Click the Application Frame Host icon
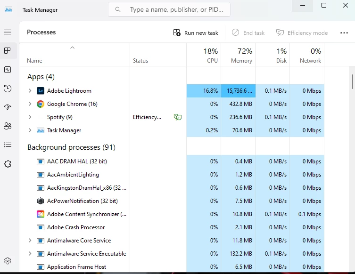 pos(41,267)
